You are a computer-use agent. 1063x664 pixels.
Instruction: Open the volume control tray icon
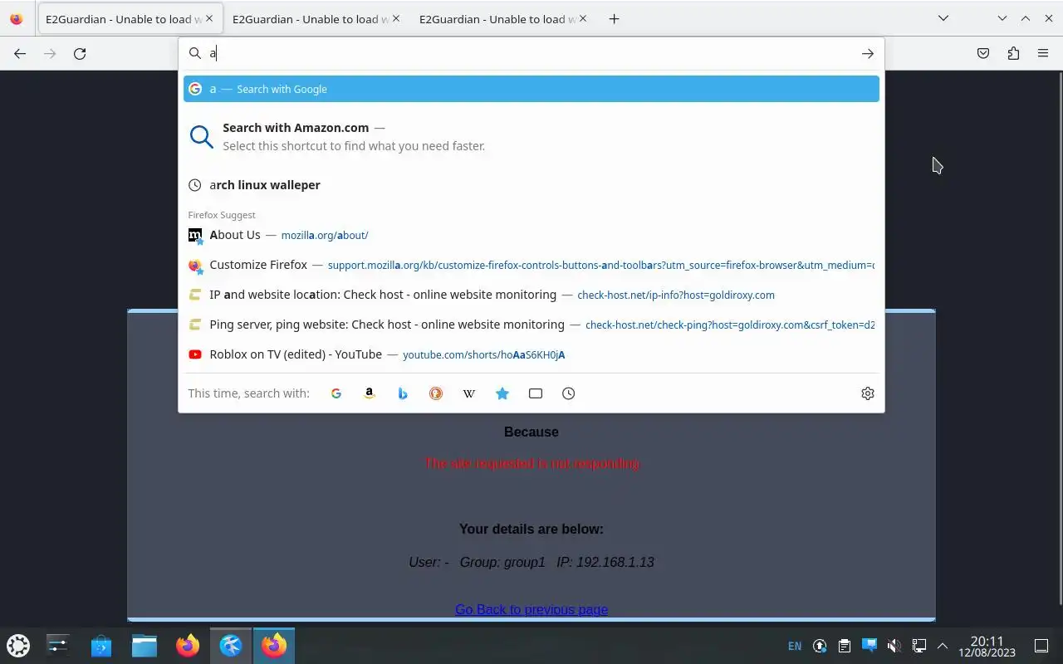[894, 646]
